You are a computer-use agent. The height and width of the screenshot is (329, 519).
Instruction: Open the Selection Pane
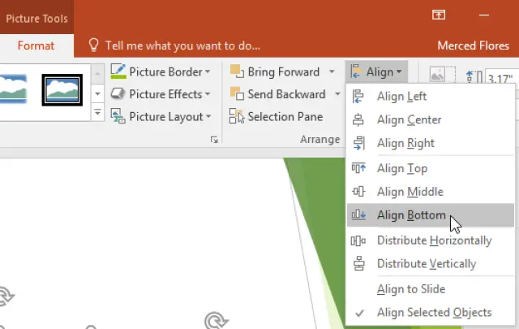coord(277,117)
